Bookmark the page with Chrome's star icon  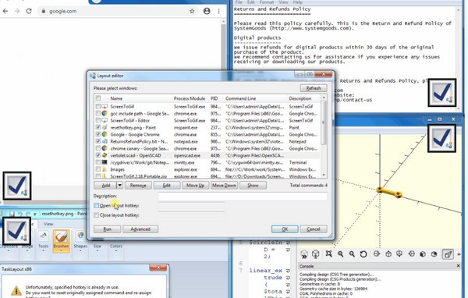pyautogui.click(x=192, y=11)
